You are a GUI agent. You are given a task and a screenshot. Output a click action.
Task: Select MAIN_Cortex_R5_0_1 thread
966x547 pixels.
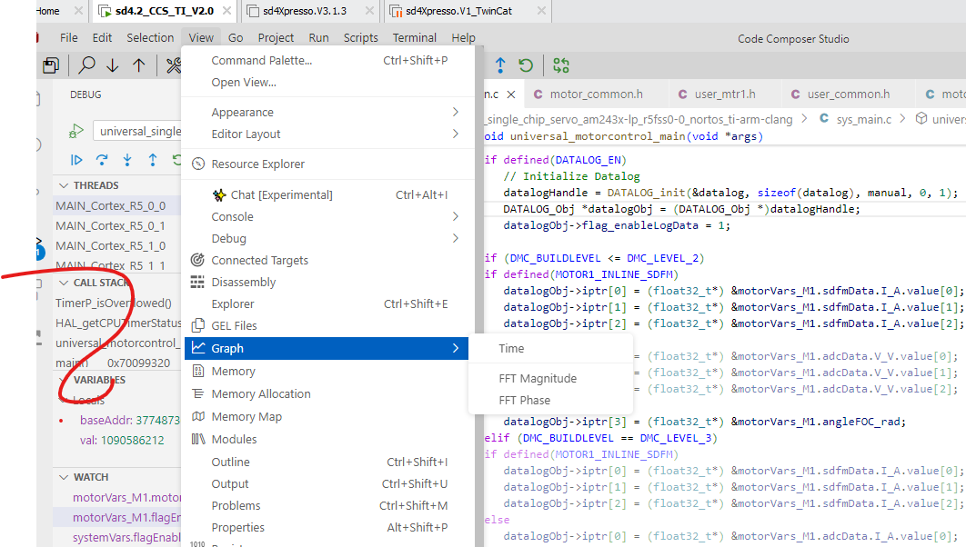[110, 226]
